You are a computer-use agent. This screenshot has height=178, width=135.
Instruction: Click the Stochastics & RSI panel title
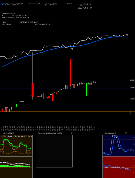pos(116,133)
